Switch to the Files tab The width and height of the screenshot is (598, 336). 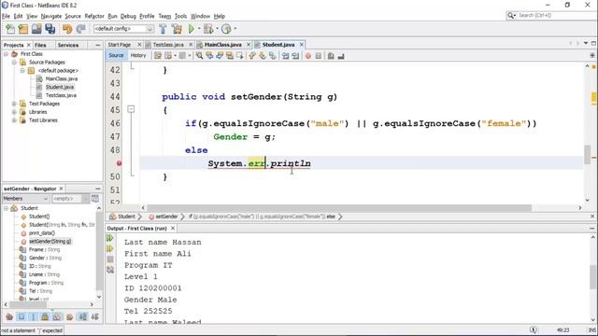pyautogui.click(x=40, y=45)
